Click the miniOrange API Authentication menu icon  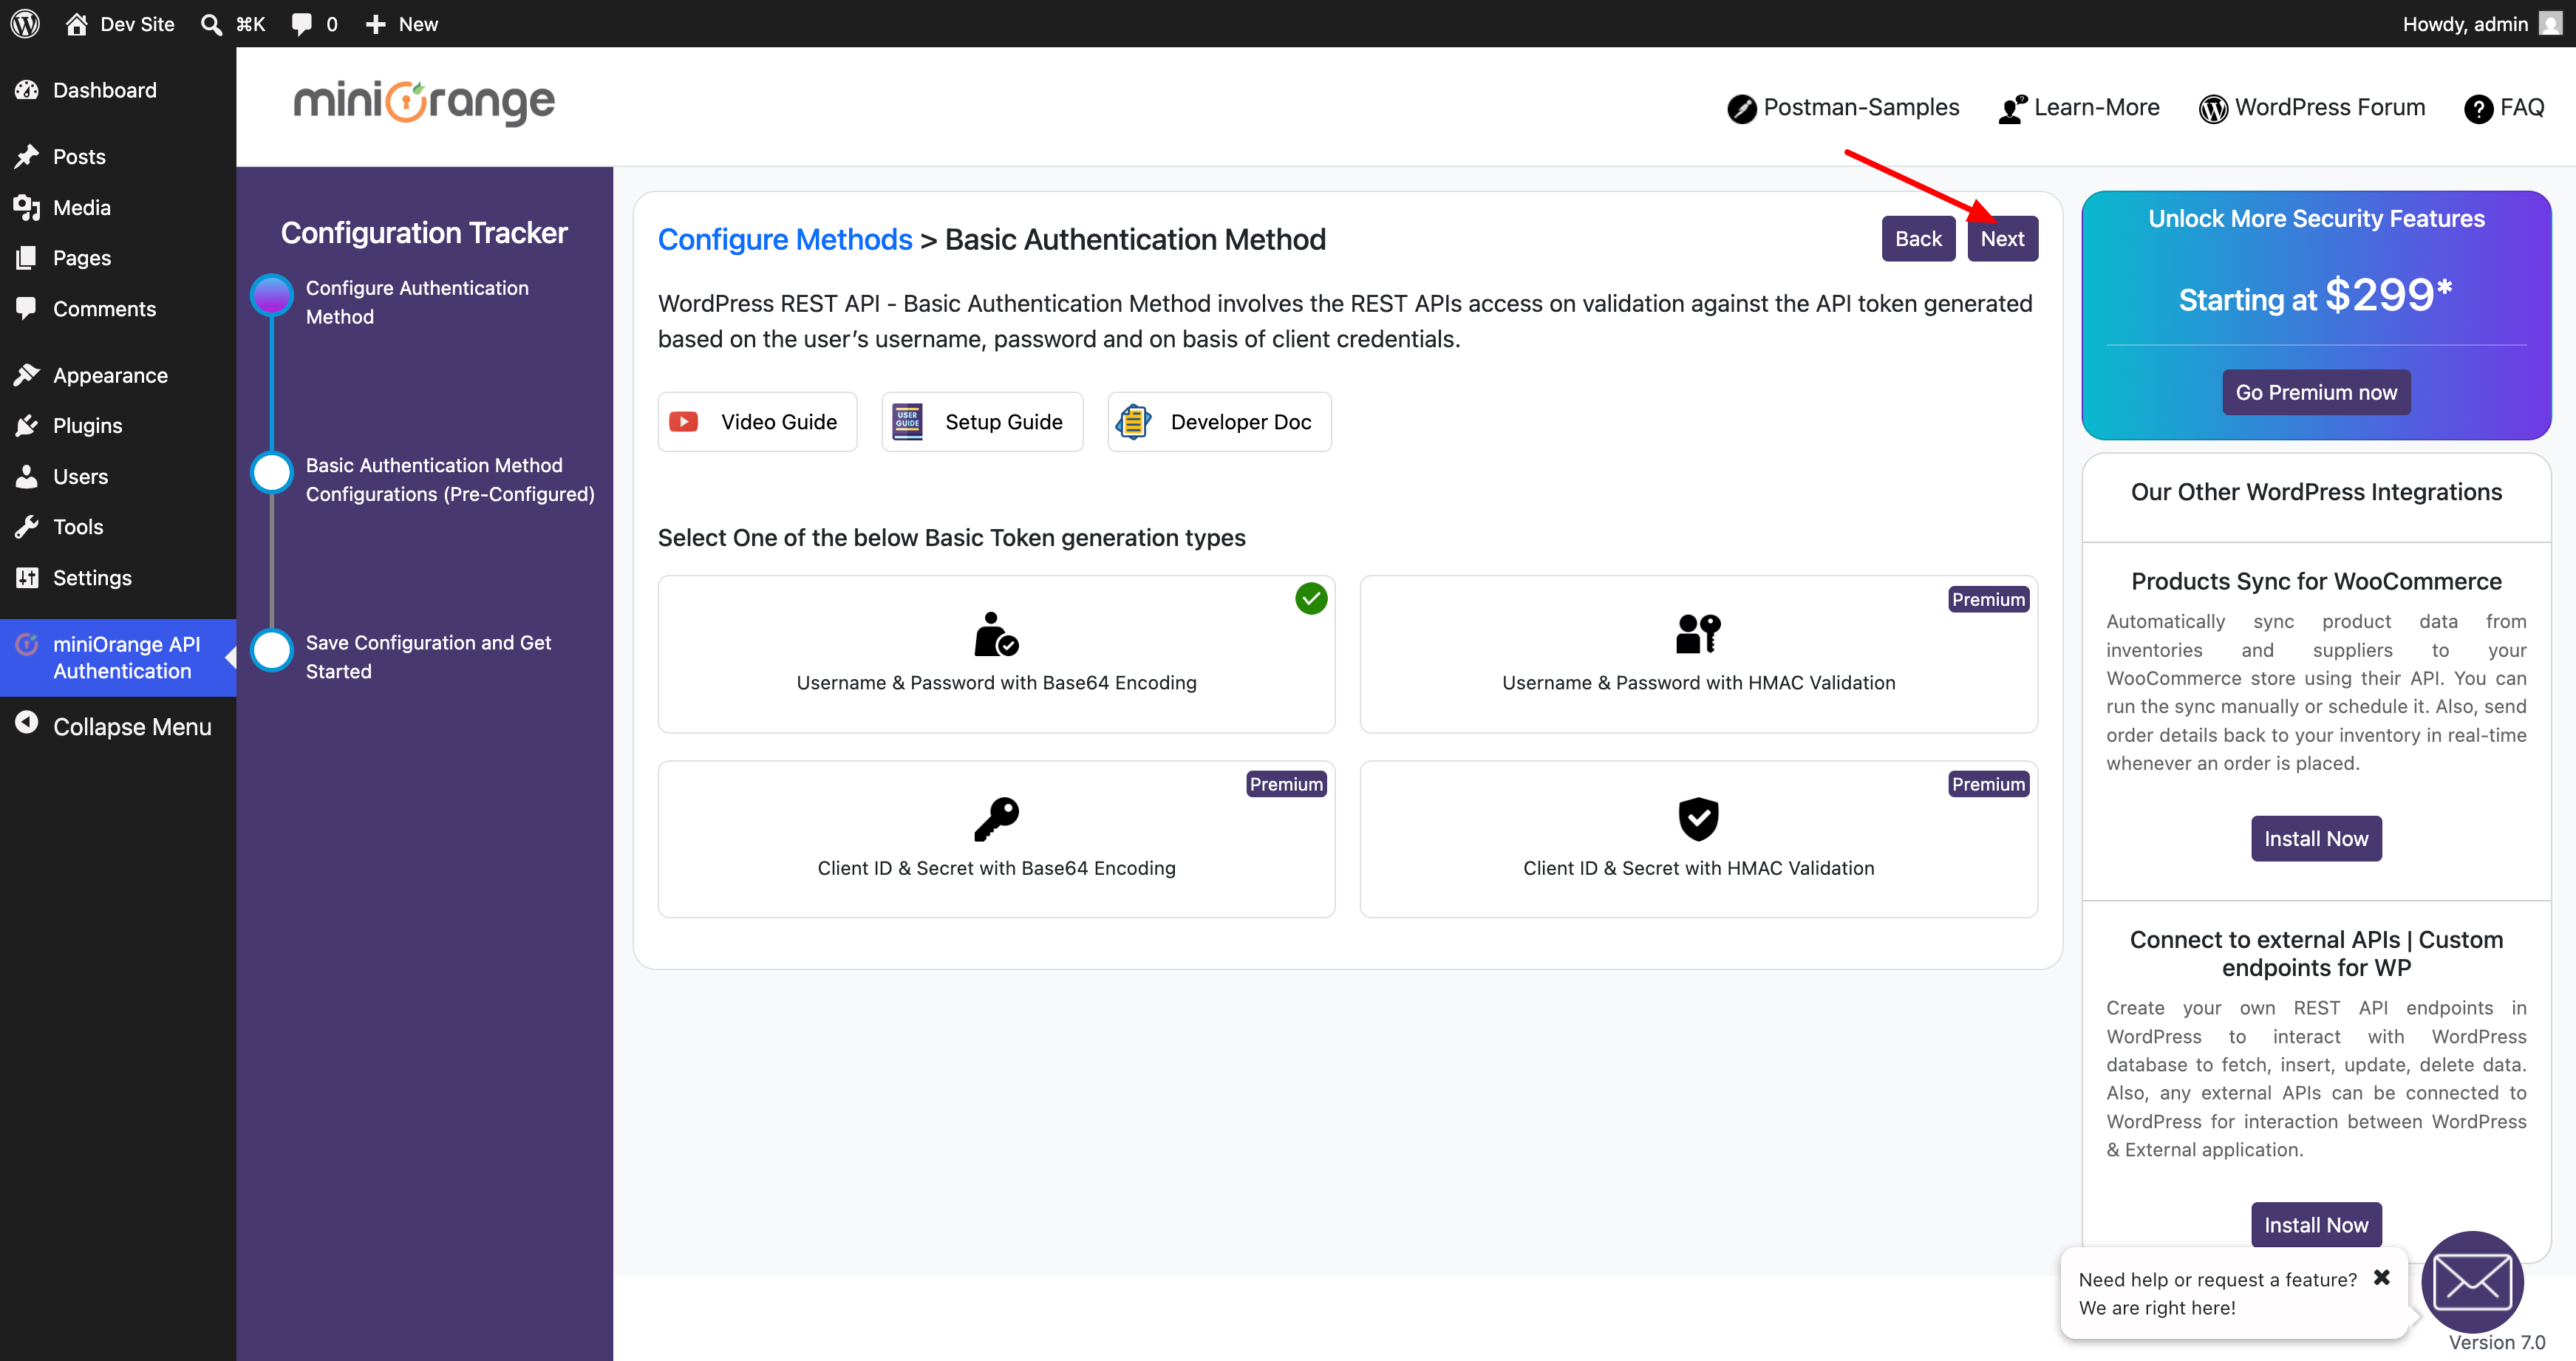(x=27, y=644)
